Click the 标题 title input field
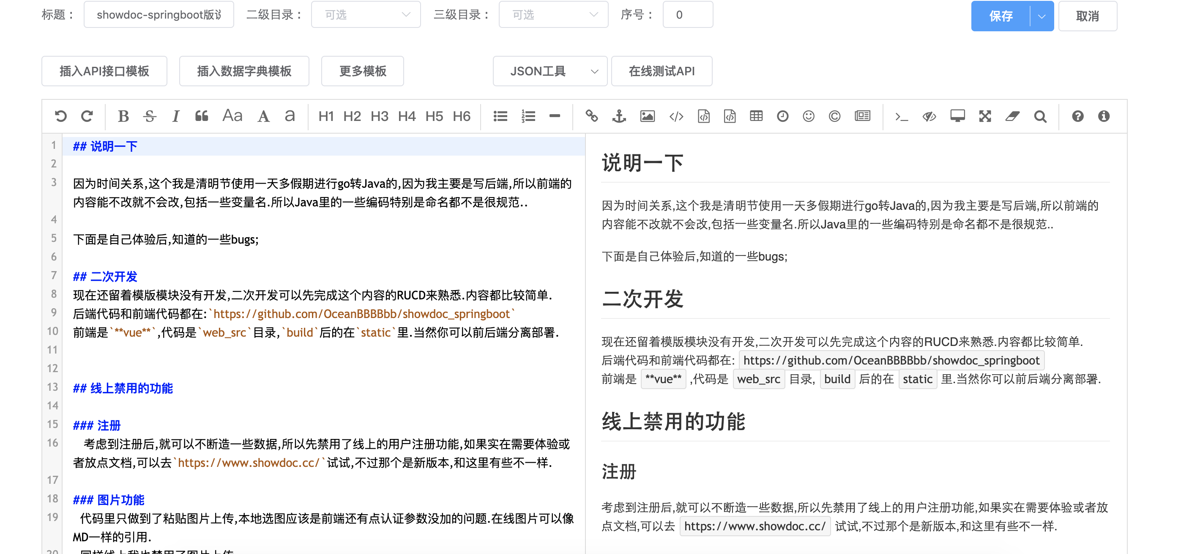 pyautogui.click(x=159, y=15)
